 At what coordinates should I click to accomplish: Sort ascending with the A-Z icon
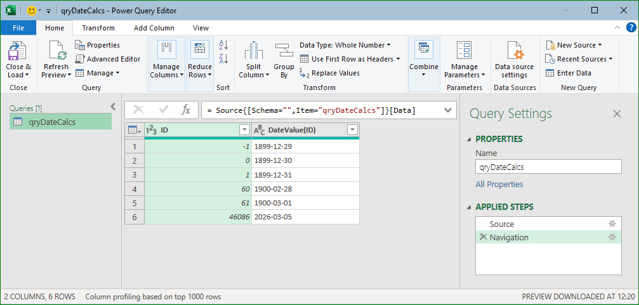pyautogui.click(x=224, y=44)
